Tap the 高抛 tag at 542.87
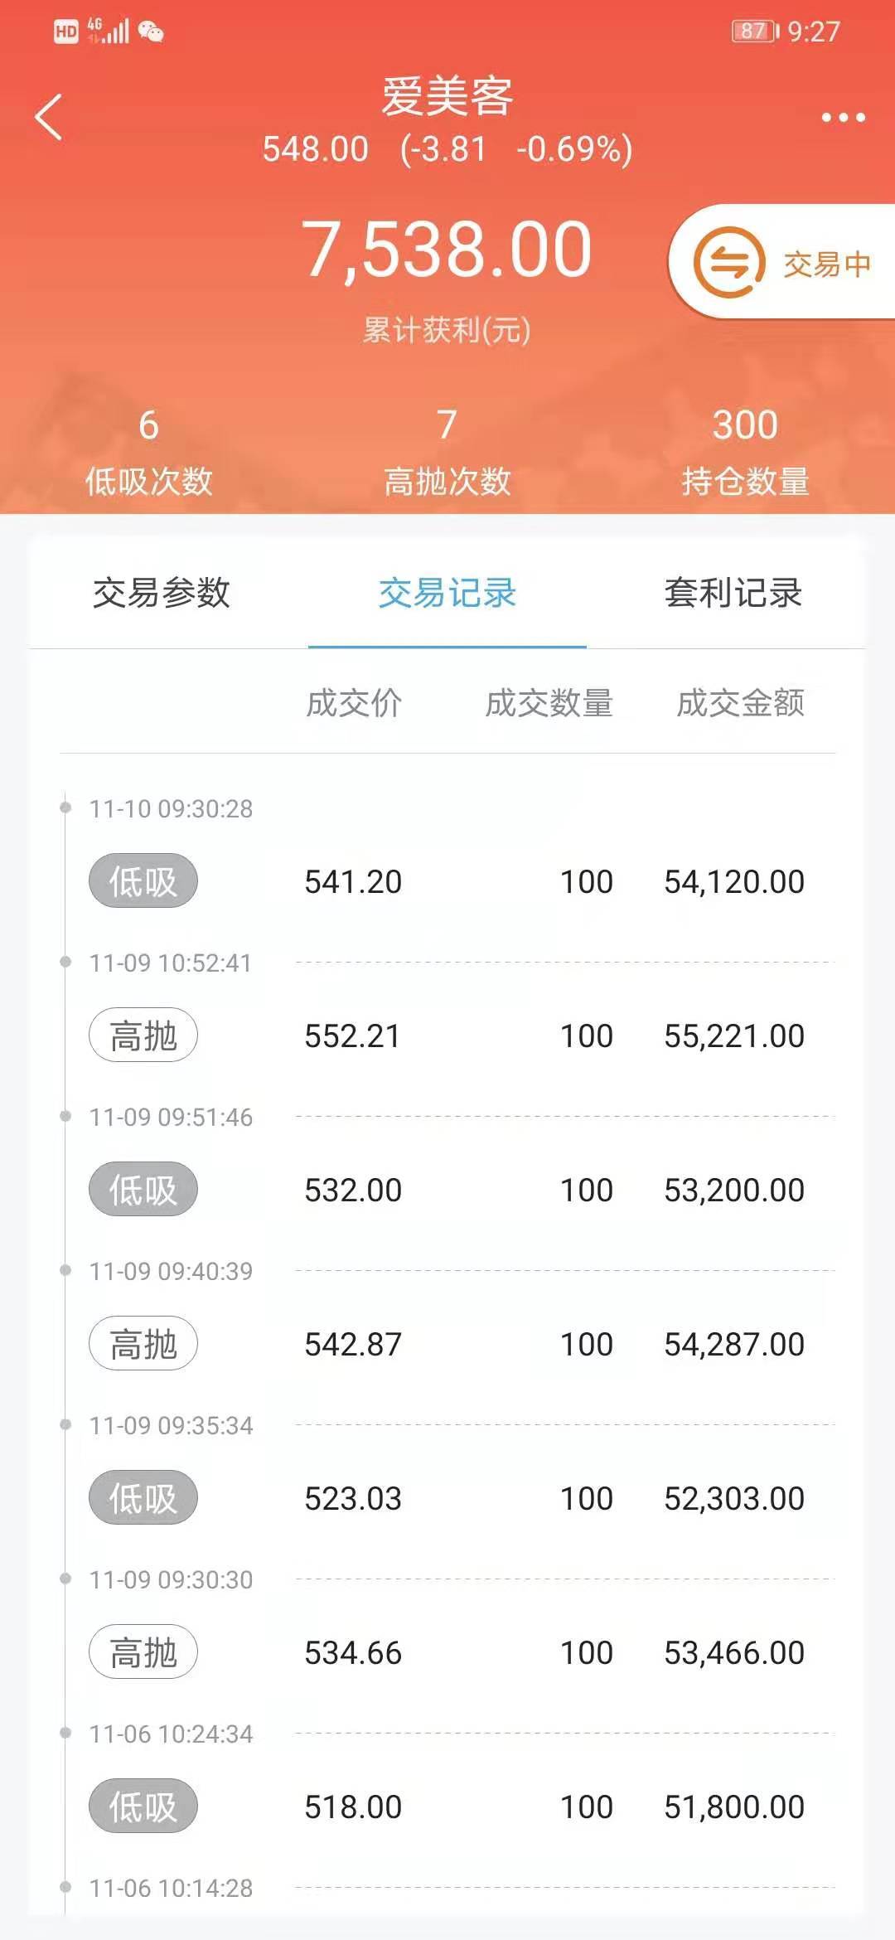 pyautogui.click(x=143, y=1343)
